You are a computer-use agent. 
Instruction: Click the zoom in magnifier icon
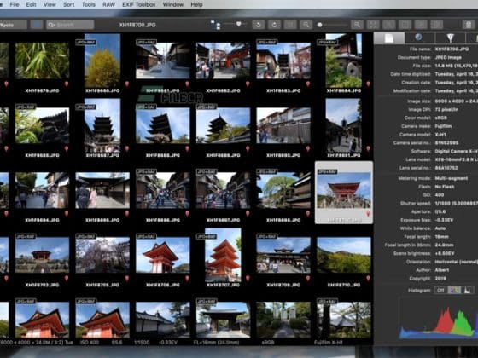[x=358, y=25]
